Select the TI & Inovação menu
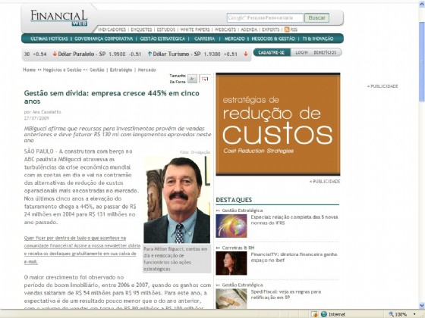The width and height of the screenshot is (425, 318). click(318, 39)
